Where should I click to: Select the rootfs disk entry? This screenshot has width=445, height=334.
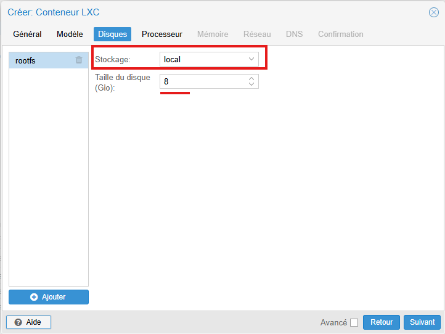coord(49,60)
